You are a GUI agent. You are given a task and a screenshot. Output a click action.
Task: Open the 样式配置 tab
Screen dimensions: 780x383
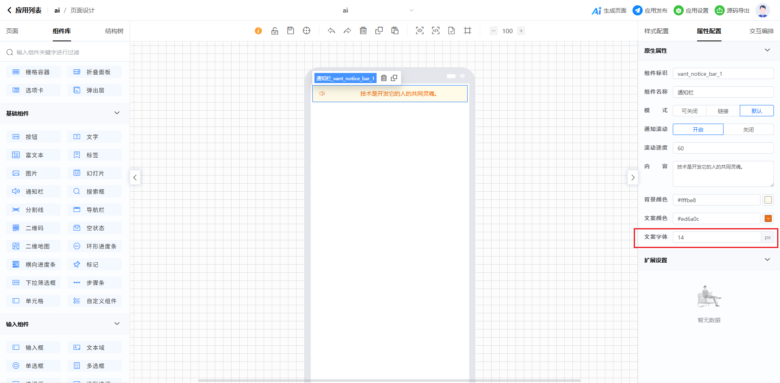coord(656,31)
